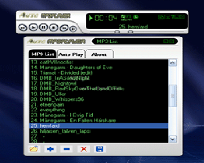Click the small round button after next-track

(73, 29)
